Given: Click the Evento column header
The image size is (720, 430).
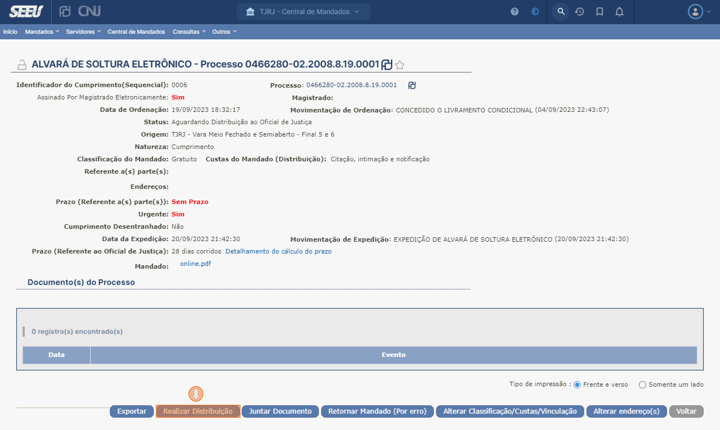Looking at the screenshot, I should tap(393, 355).
